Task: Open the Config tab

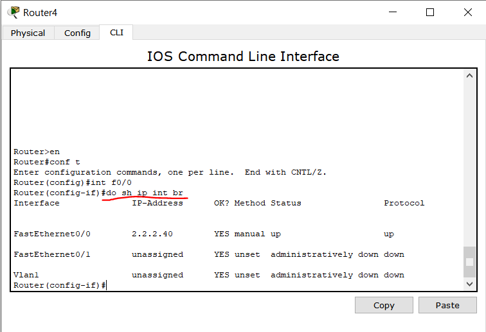Action: coord(77,33)
